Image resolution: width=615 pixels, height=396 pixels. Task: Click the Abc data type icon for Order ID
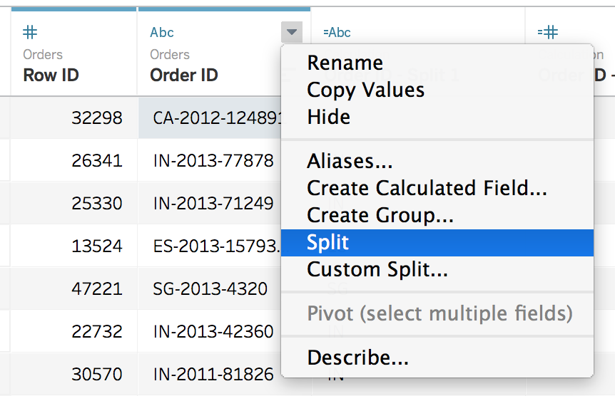click(x=162, y=32)
